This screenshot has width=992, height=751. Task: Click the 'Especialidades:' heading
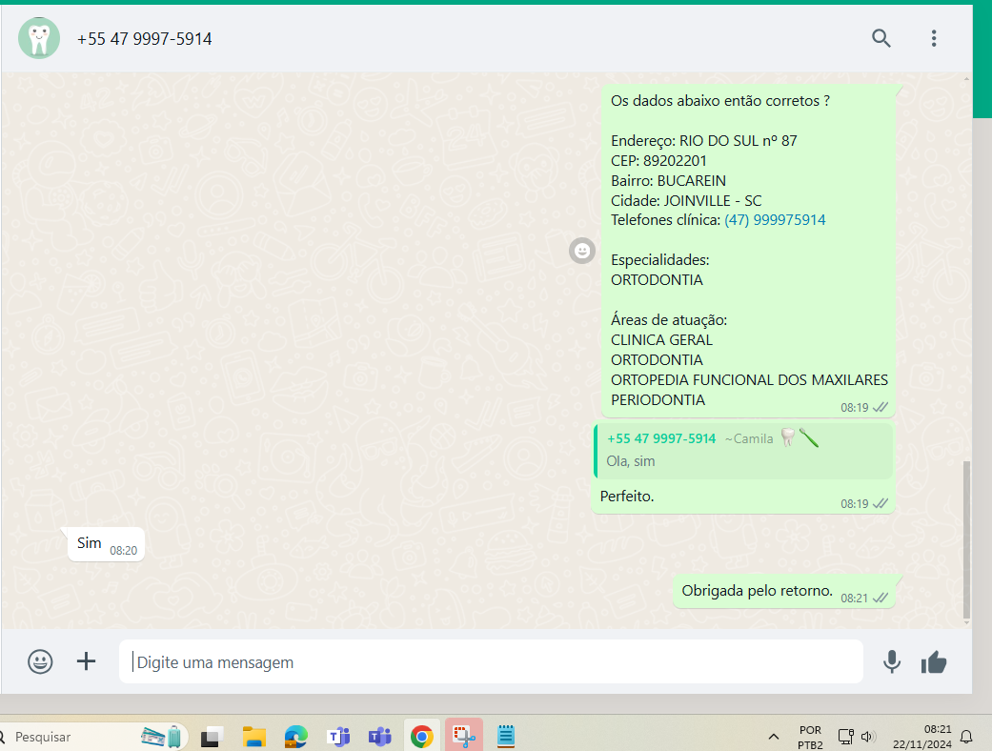coord(659,260)
